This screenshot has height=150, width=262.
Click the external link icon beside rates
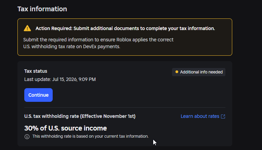[223, 117]
